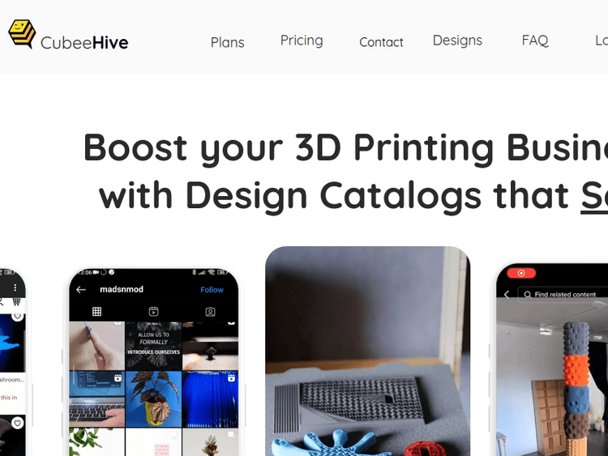This screenshot has height=456, width=608.
Task: Click the center 3D printed parts video
Action: [367, 351]
